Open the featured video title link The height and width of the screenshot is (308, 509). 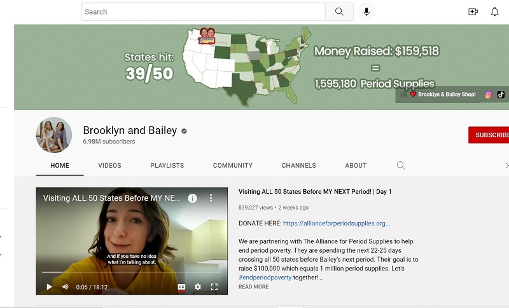pos(315,192)
